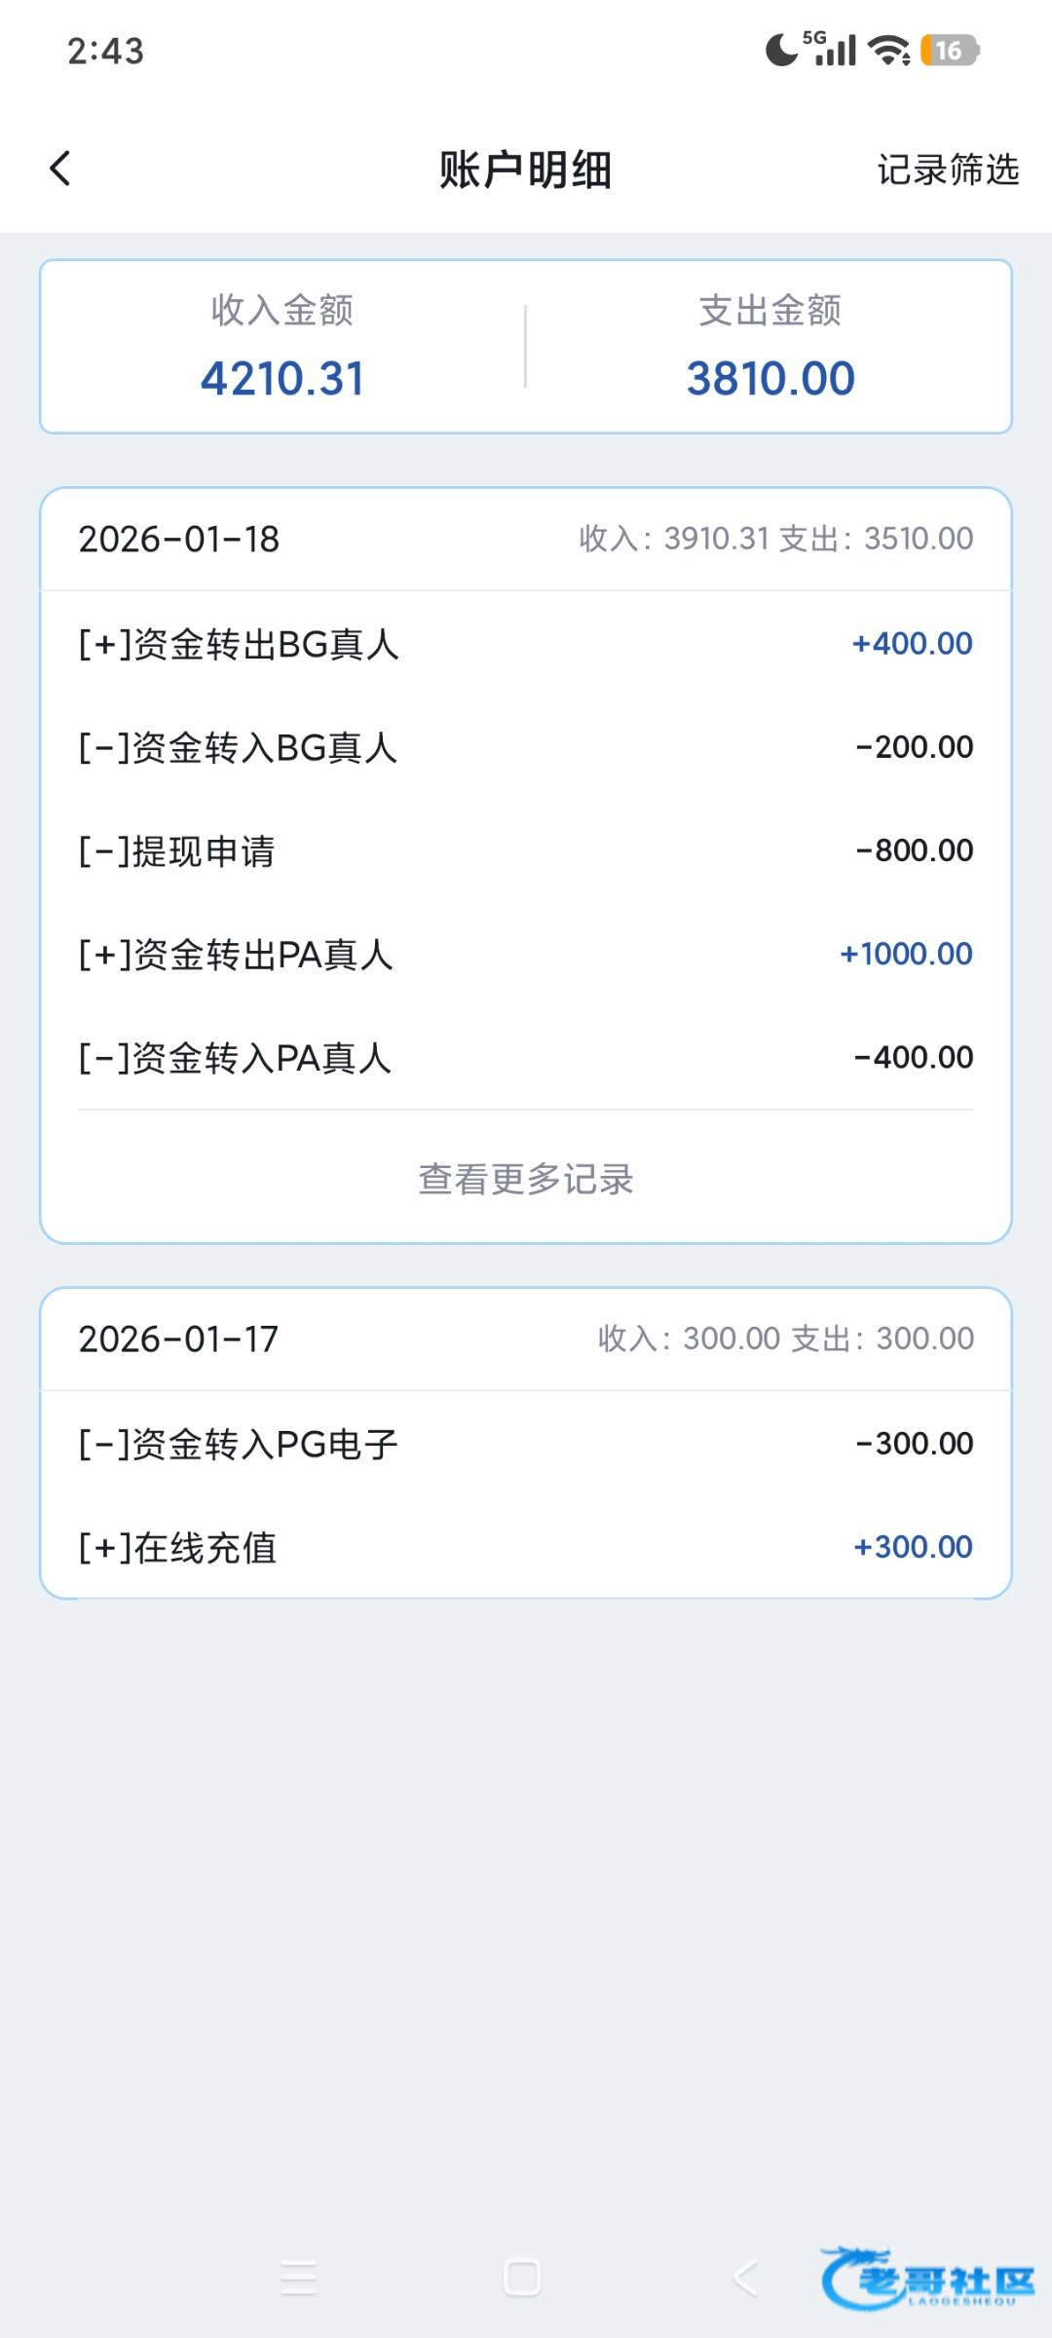Open the 资金转出PA真人 +1000.00 entry
The image size is (1052, 2338).
[x=526, y=954]
